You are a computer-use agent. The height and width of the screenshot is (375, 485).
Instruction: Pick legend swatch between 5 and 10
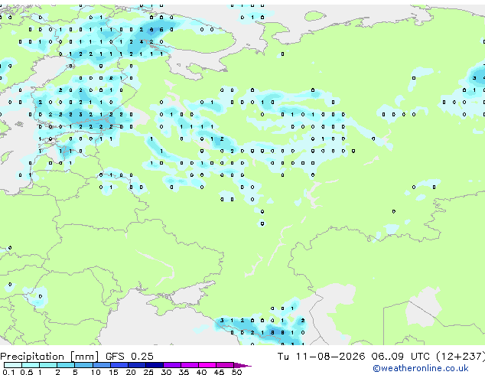coord(83,365)
